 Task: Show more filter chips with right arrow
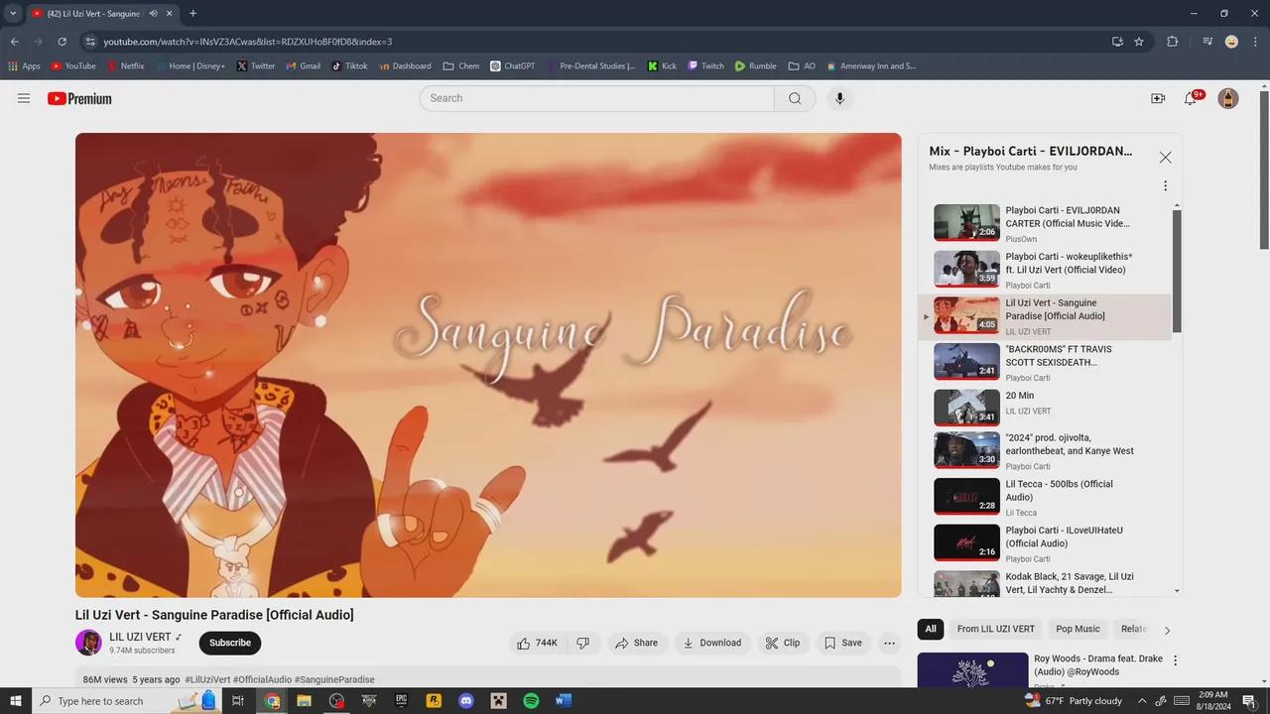(1167, 630)
